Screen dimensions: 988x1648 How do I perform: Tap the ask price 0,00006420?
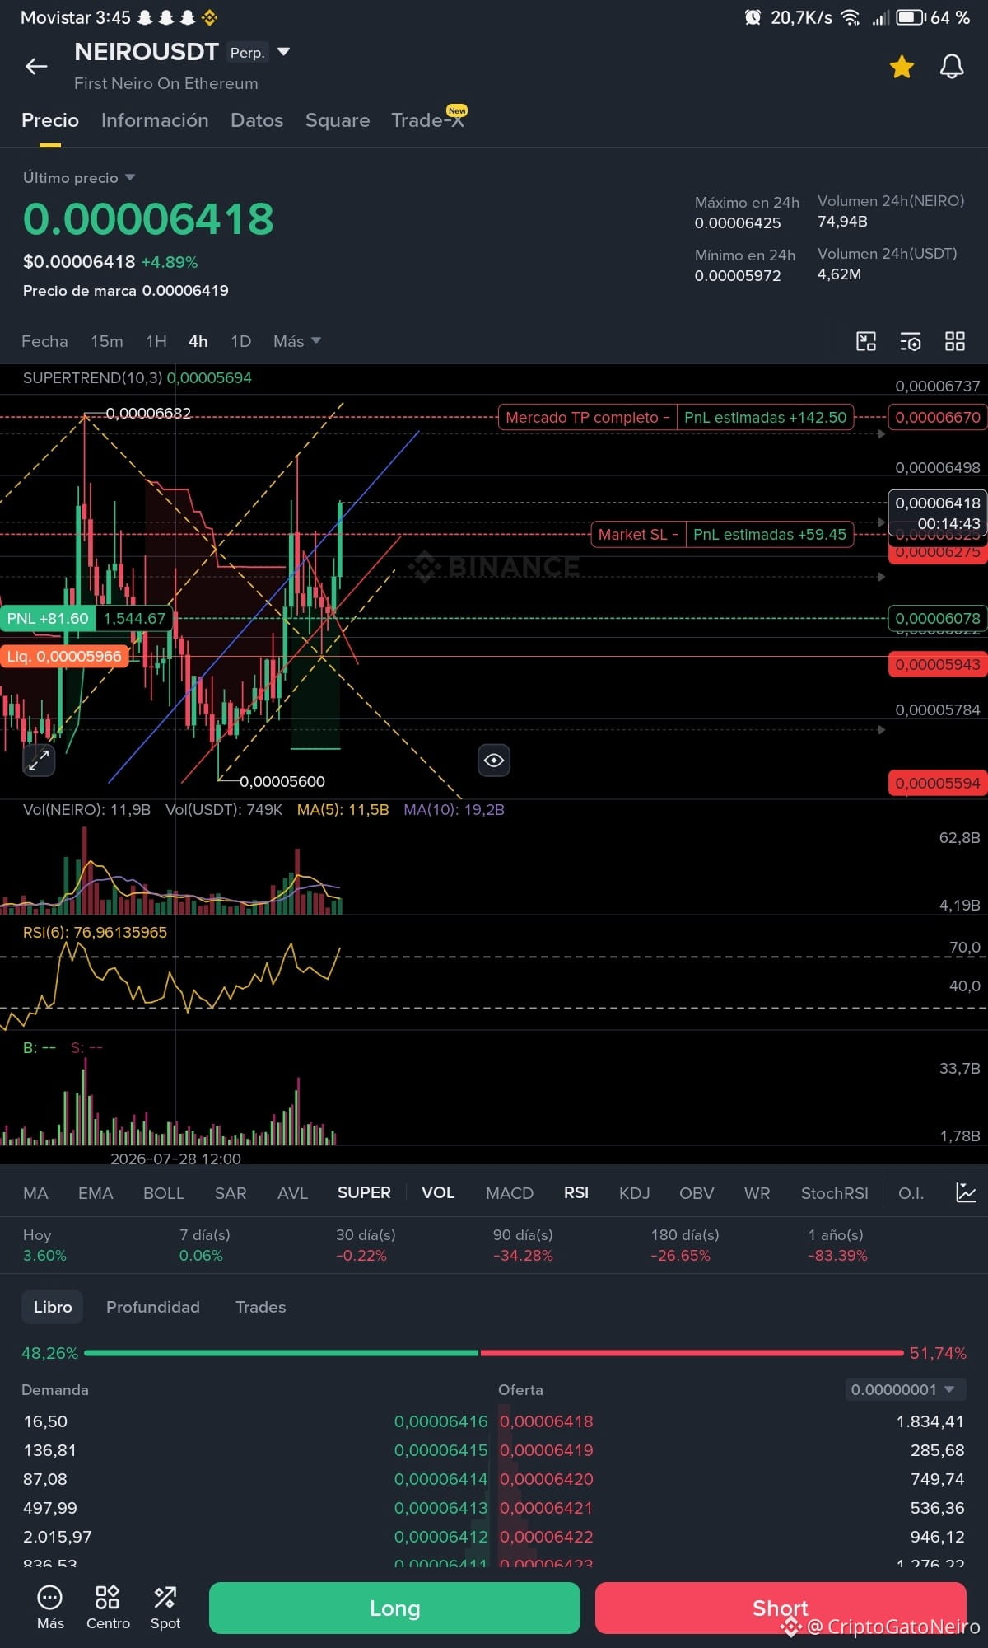pos(547,1479)
